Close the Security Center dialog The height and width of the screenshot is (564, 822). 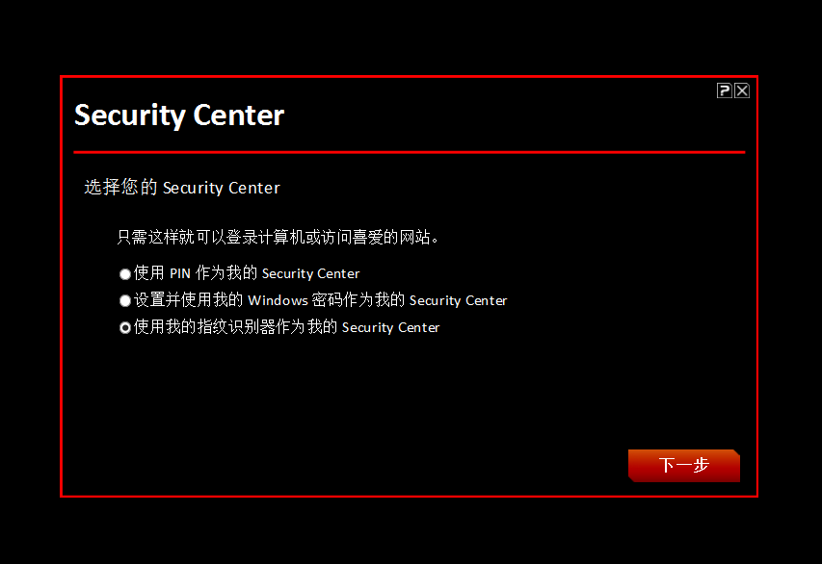tap(741, 90)
